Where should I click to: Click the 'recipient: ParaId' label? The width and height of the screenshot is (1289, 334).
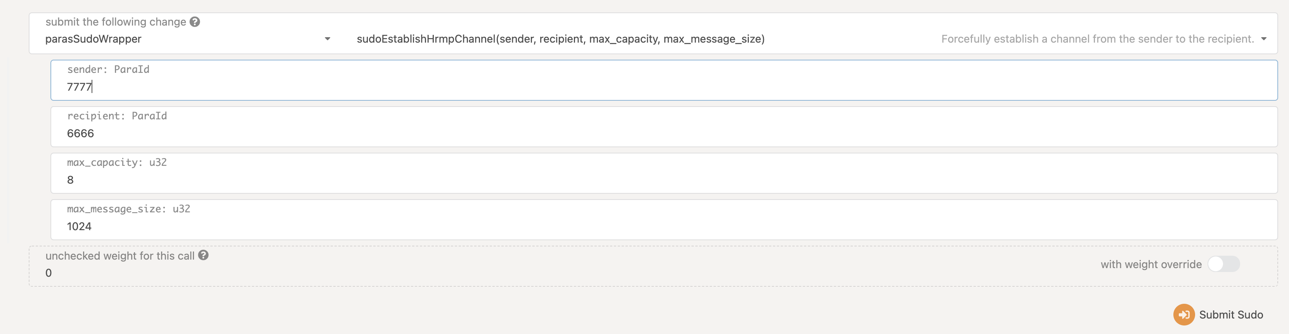116,116
